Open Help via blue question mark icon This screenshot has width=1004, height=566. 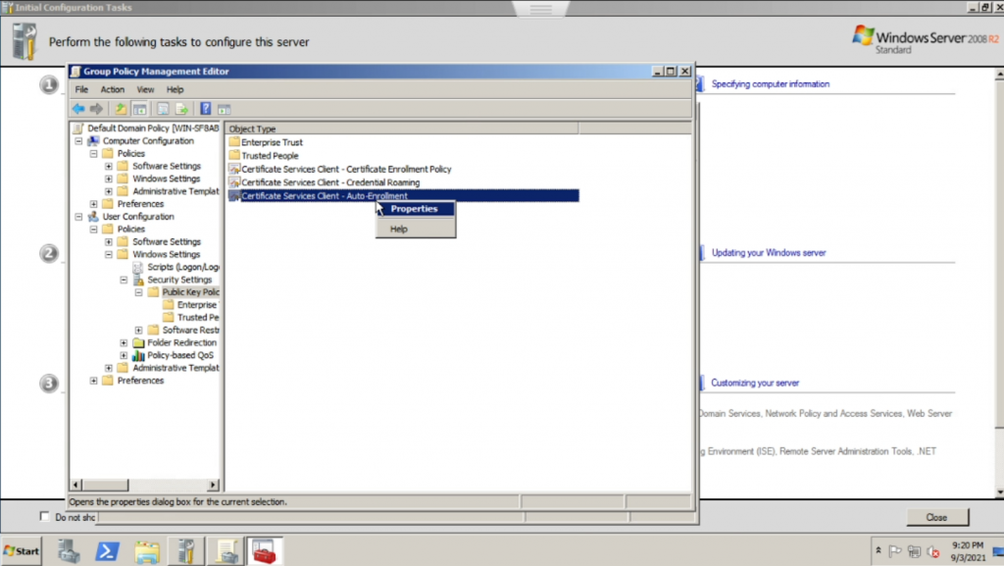coord(206,109)
